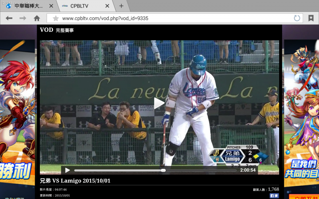Open bookmarks with the bookmark icon
Screen dimensions: 319x199
coord(311,18)
